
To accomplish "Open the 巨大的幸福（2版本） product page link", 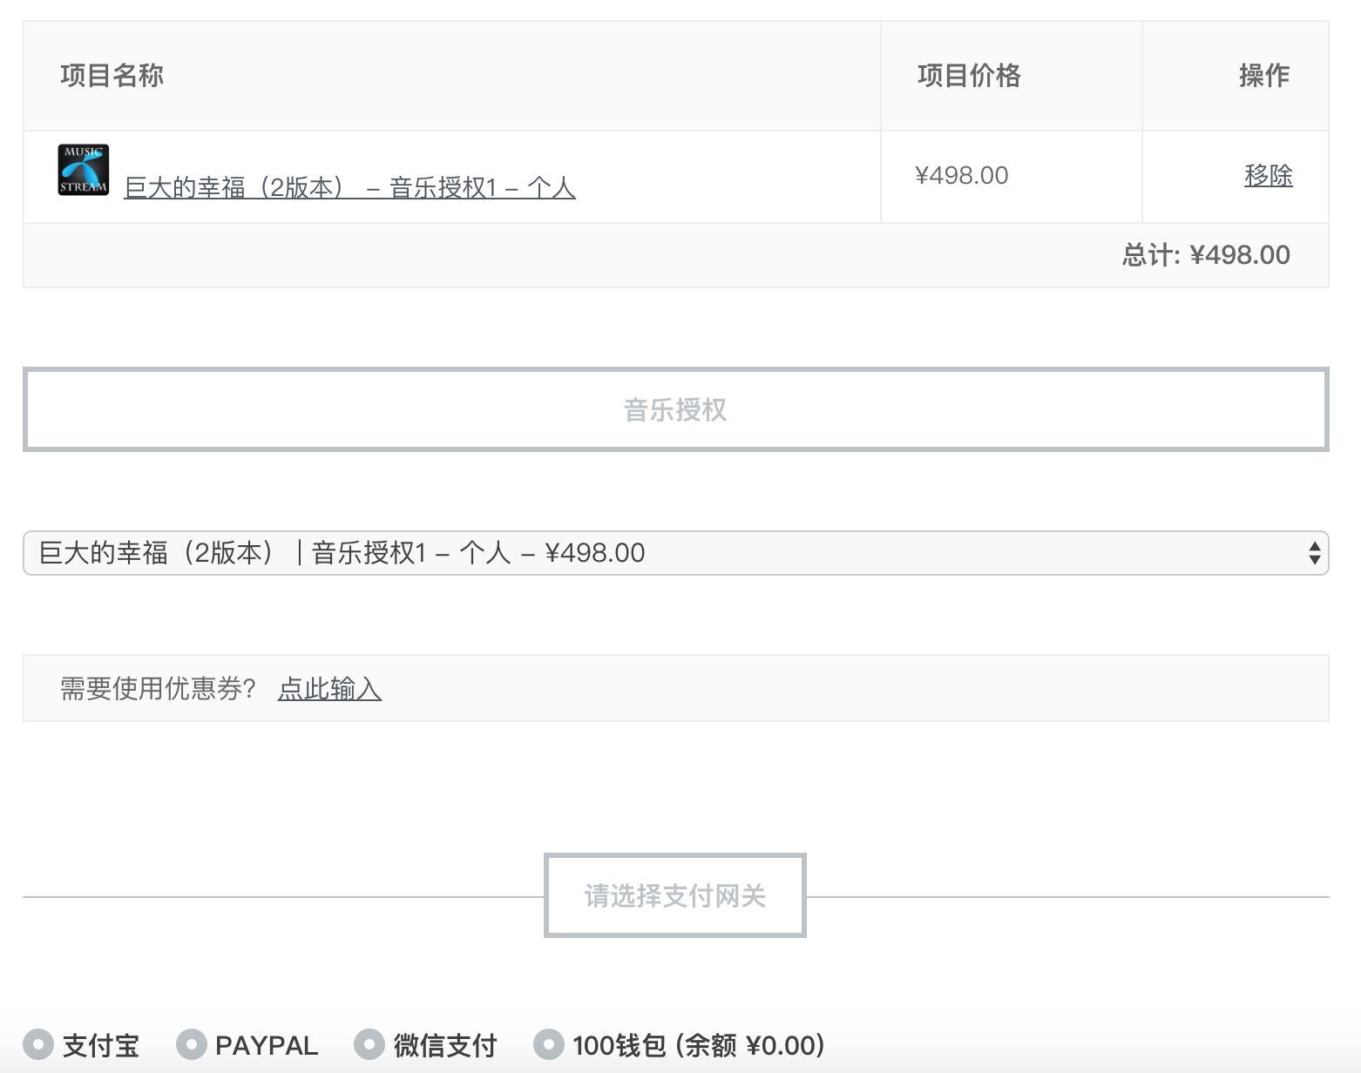I will point(349,186).
